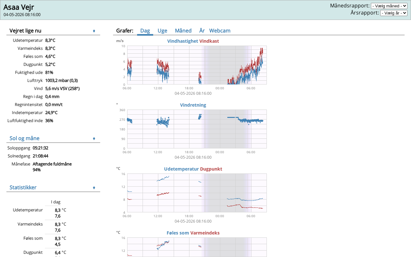Switch to the Dag graphs tab
The width and height of the screenshot is (411, 257).
point(145,31)
